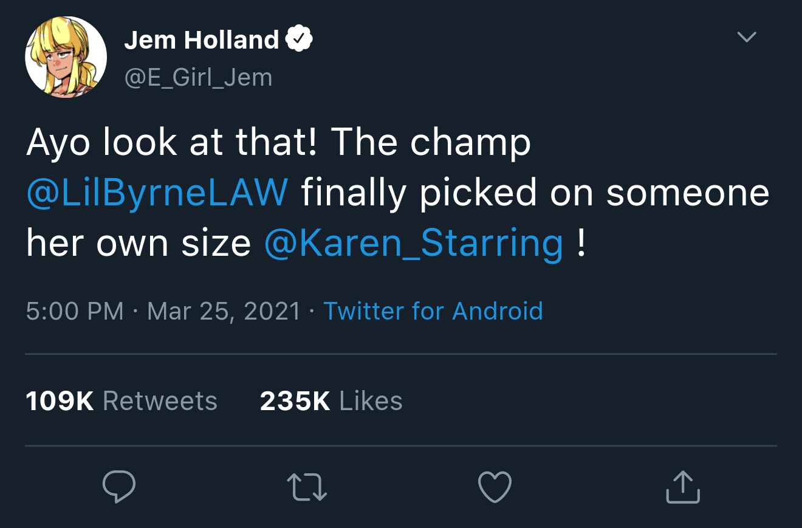Reply to Jem Holland's tweet
This screenshot has height=528, width=802.
click(119, 486)
